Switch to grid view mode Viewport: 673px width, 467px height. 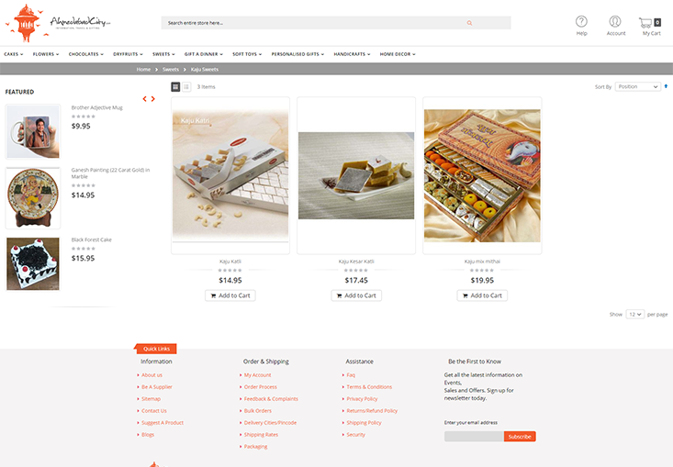tap(175, 87)
